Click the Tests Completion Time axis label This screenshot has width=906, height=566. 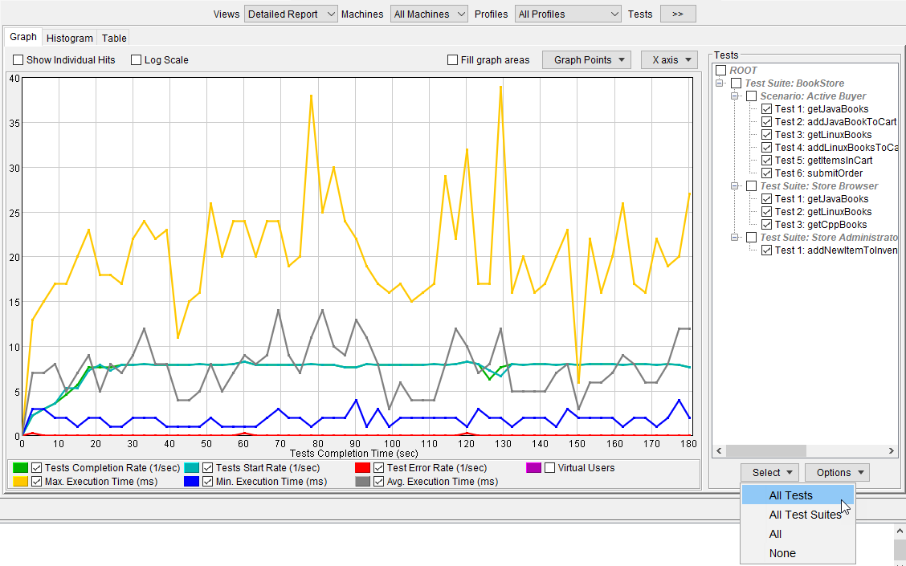pyautogui.click(x=353, y=454)
